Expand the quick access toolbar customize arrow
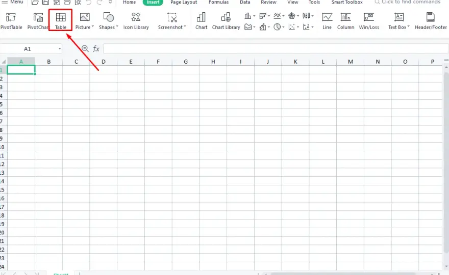 pyautogui.click(x=110, y=2)
